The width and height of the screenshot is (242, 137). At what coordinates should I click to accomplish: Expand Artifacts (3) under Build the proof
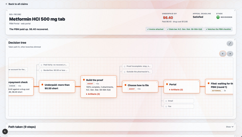[93, 94]
